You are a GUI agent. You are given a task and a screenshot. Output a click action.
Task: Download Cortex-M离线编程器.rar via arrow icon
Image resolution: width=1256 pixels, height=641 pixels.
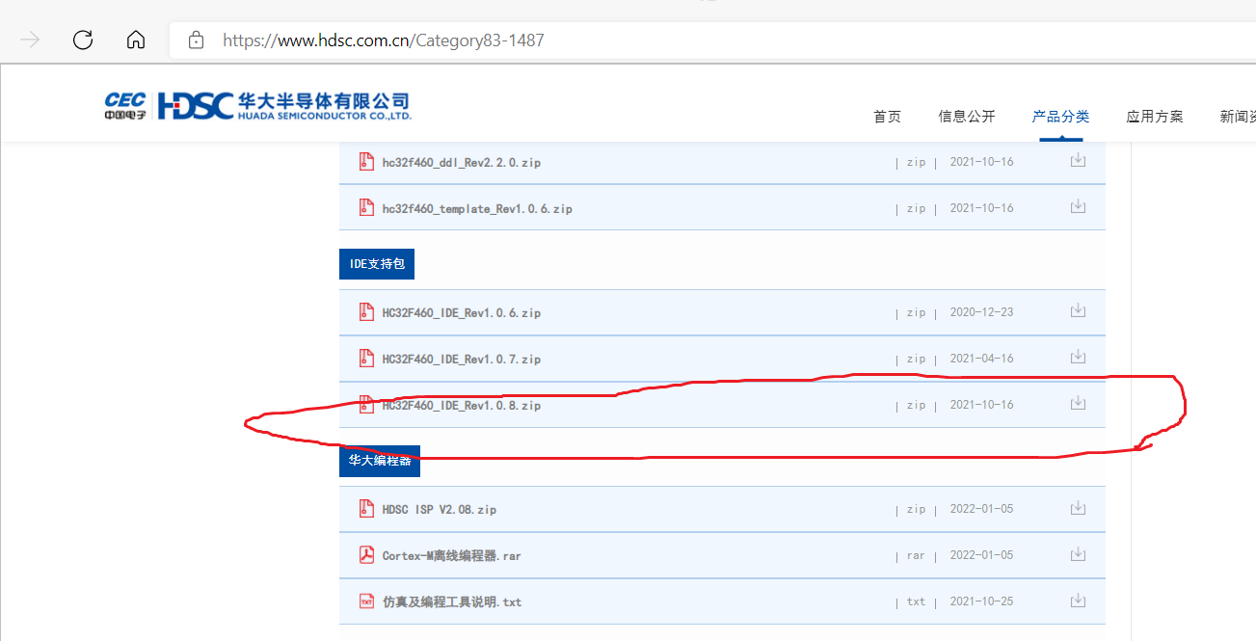1078,553
